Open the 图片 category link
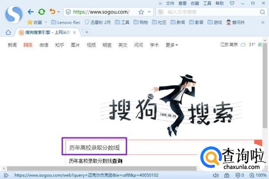 (x=75, y=45)
